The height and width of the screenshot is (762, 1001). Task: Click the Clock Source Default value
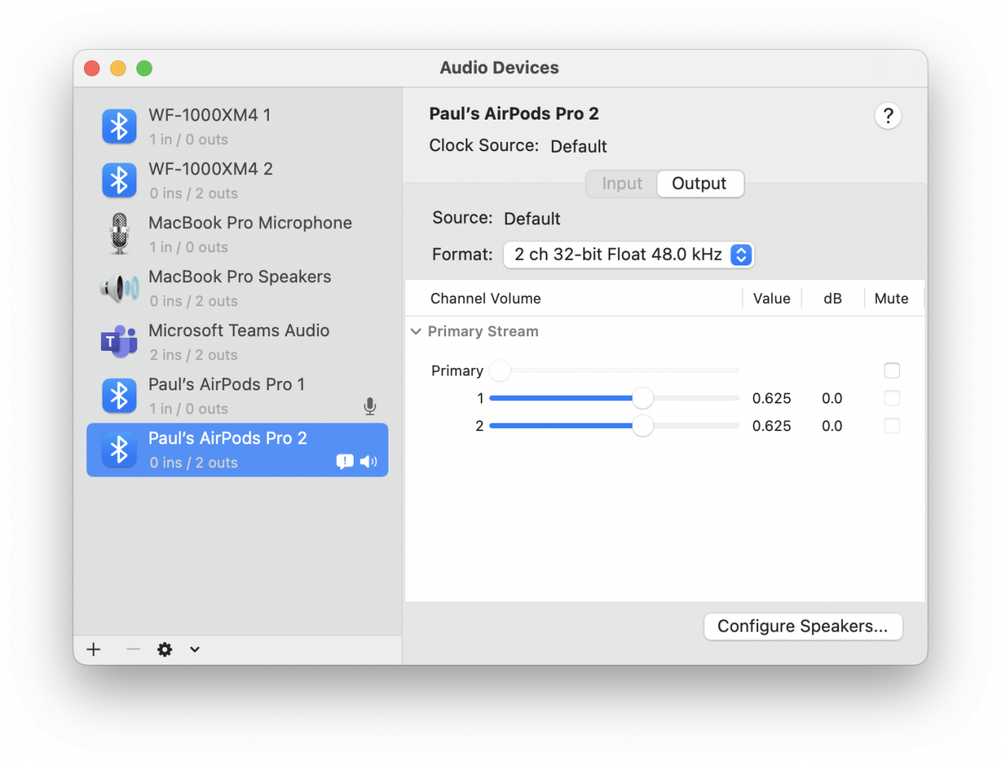(579, 147)
